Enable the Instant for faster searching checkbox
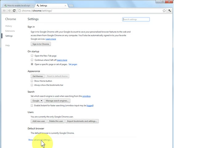 tap(32, 105)
